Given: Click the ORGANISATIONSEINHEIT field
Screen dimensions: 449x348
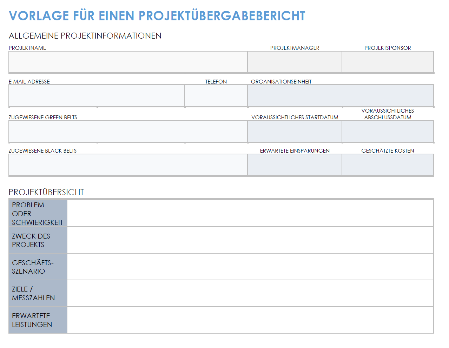Looking at the screenshot, I should 341,95.
